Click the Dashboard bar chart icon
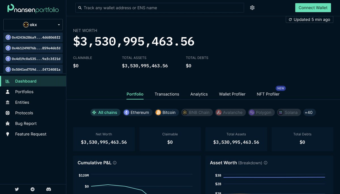The height and width of the screenshot is (194, 340). click(8, 81)
